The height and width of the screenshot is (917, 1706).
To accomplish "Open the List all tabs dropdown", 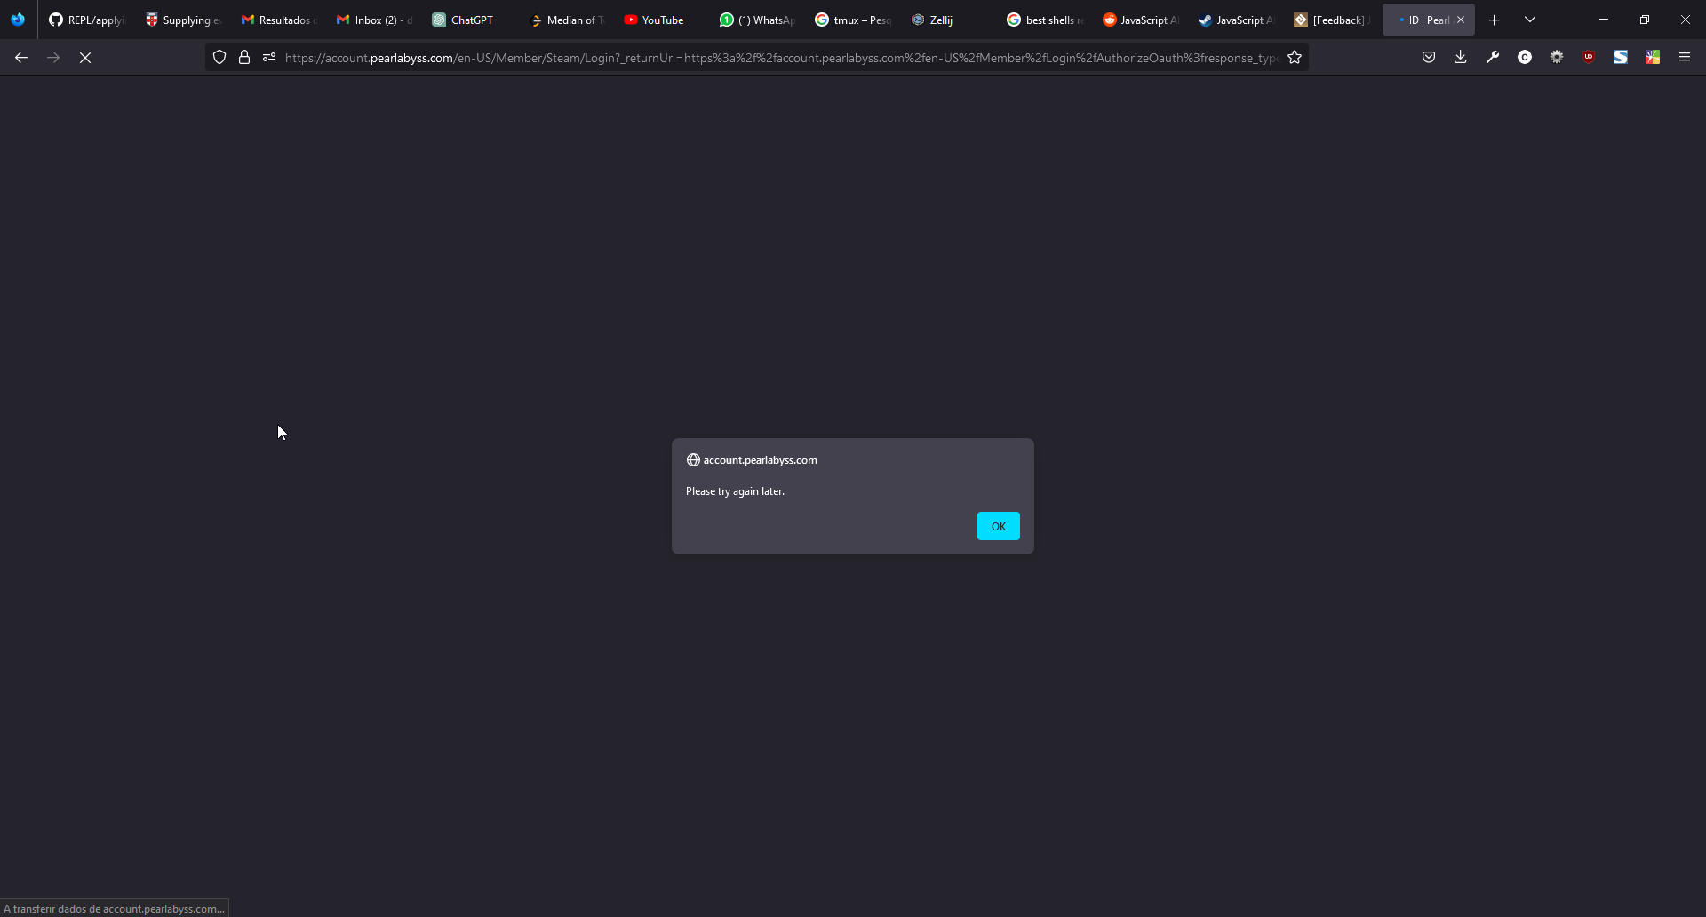I will 1530,19.
